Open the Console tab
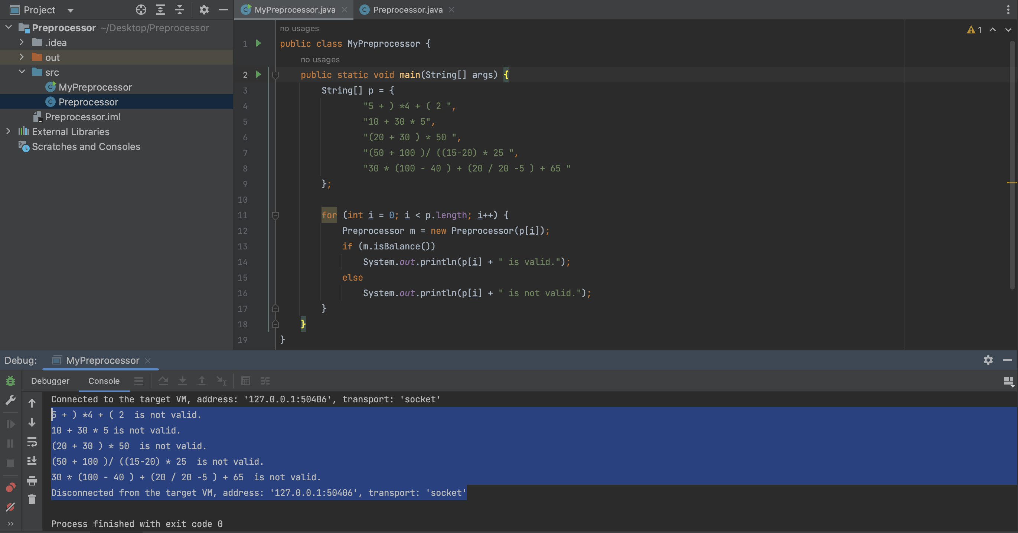This screenshot has width=1018, height=533. click(104, 381)
